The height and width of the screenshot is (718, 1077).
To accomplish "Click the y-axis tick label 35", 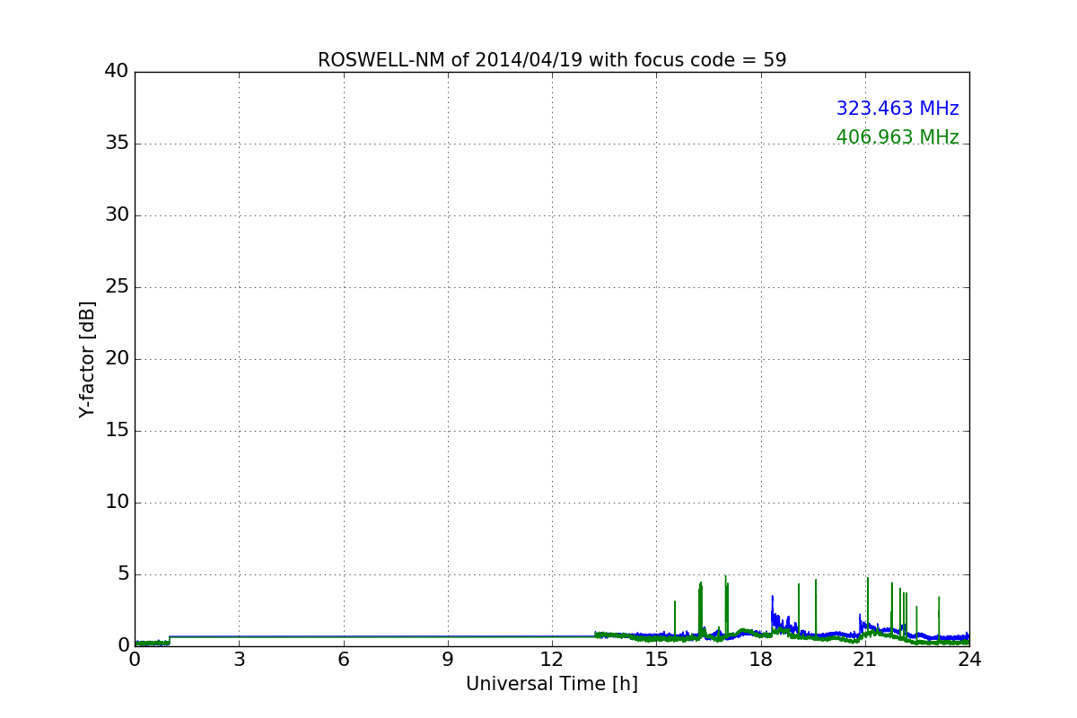I will pos(117,144).
